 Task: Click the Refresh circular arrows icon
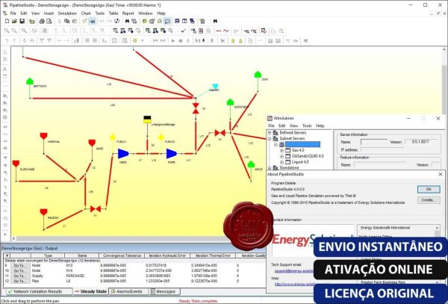coord(116,21)
